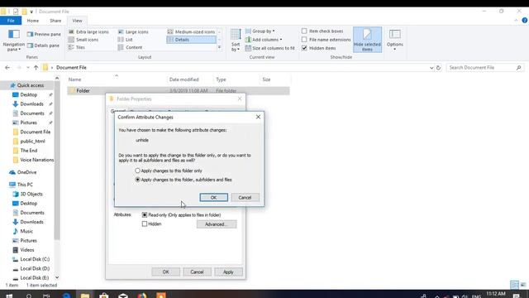This screenshot has width=529, height=298.
Task: Sort by the Date modified column
Action: pyautogui.click(x=183, y=79)
